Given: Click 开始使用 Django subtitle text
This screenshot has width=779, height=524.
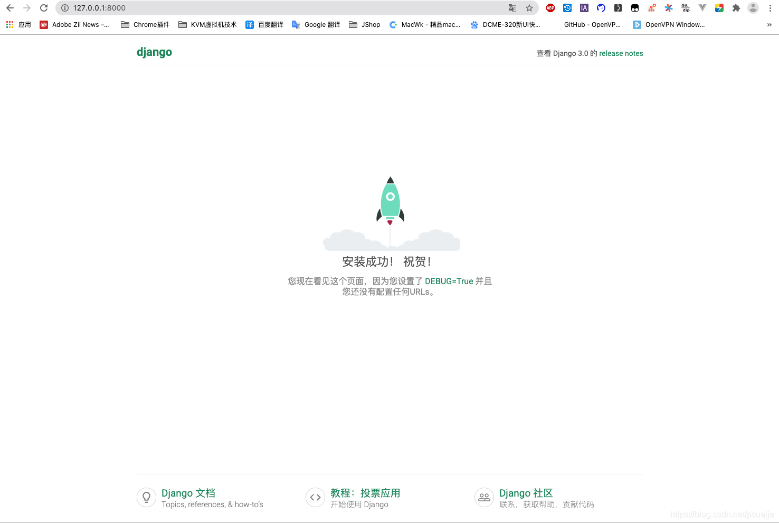Looking at the screenshot, I should 359,504.
